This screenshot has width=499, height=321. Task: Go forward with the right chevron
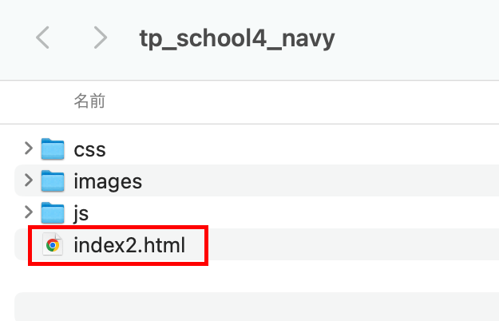click(x=101, y=38)
